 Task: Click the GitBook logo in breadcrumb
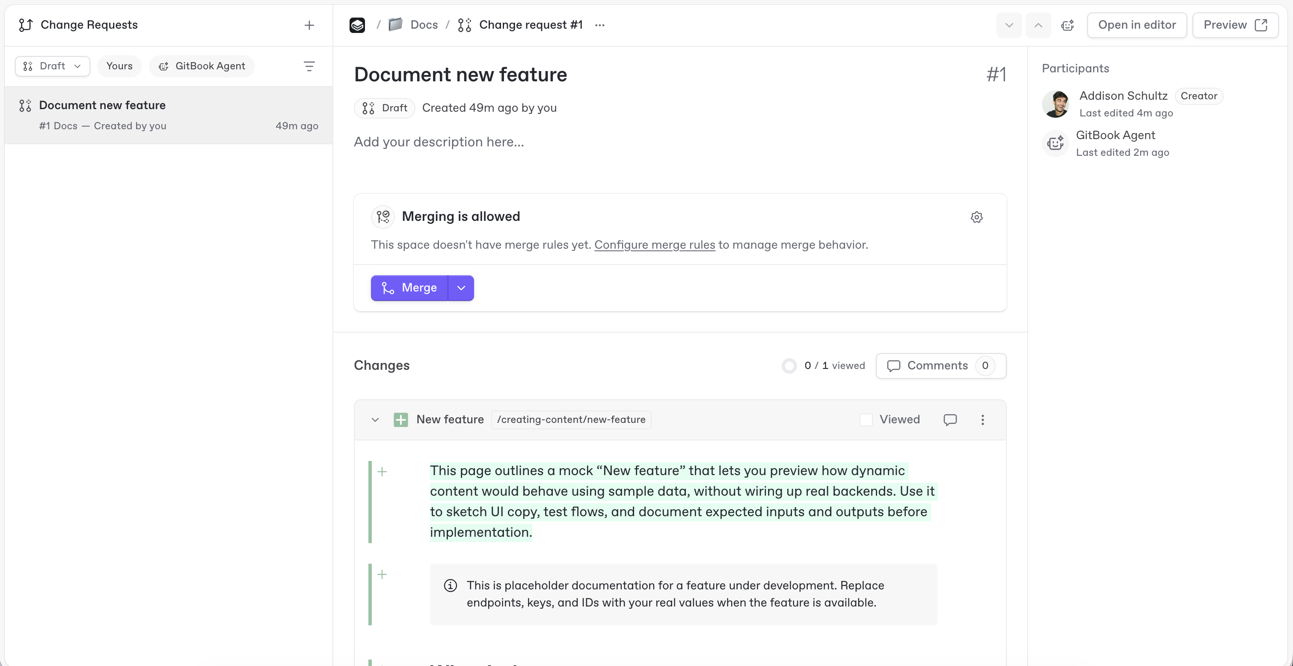[x=357, y=25]
